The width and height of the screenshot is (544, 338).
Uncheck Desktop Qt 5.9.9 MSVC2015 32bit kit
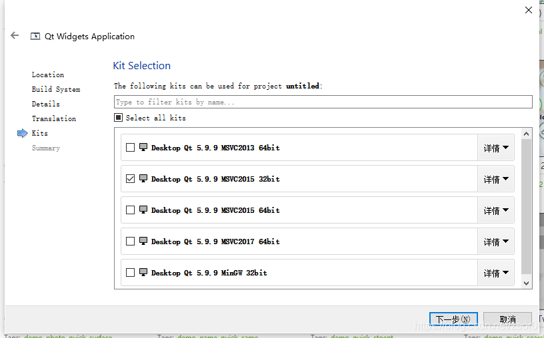click(x=130, y=179)
